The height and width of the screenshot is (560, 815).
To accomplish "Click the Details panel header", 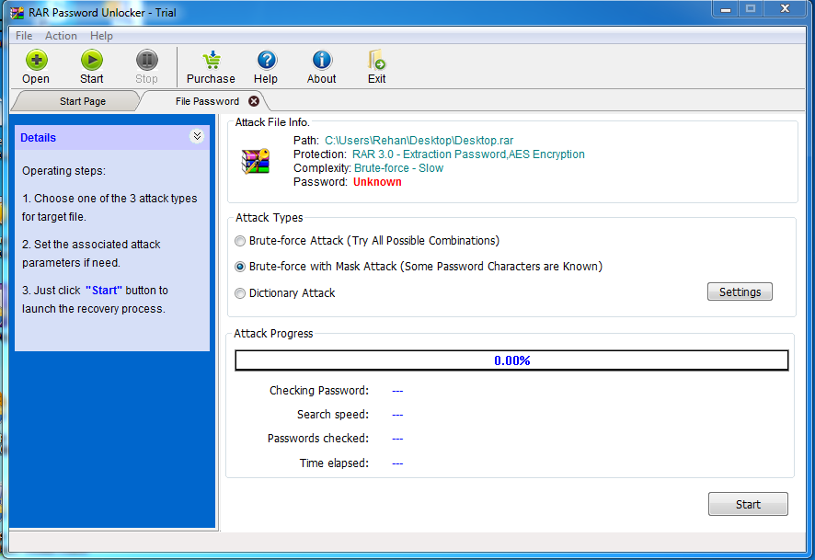I will point(112,138).
